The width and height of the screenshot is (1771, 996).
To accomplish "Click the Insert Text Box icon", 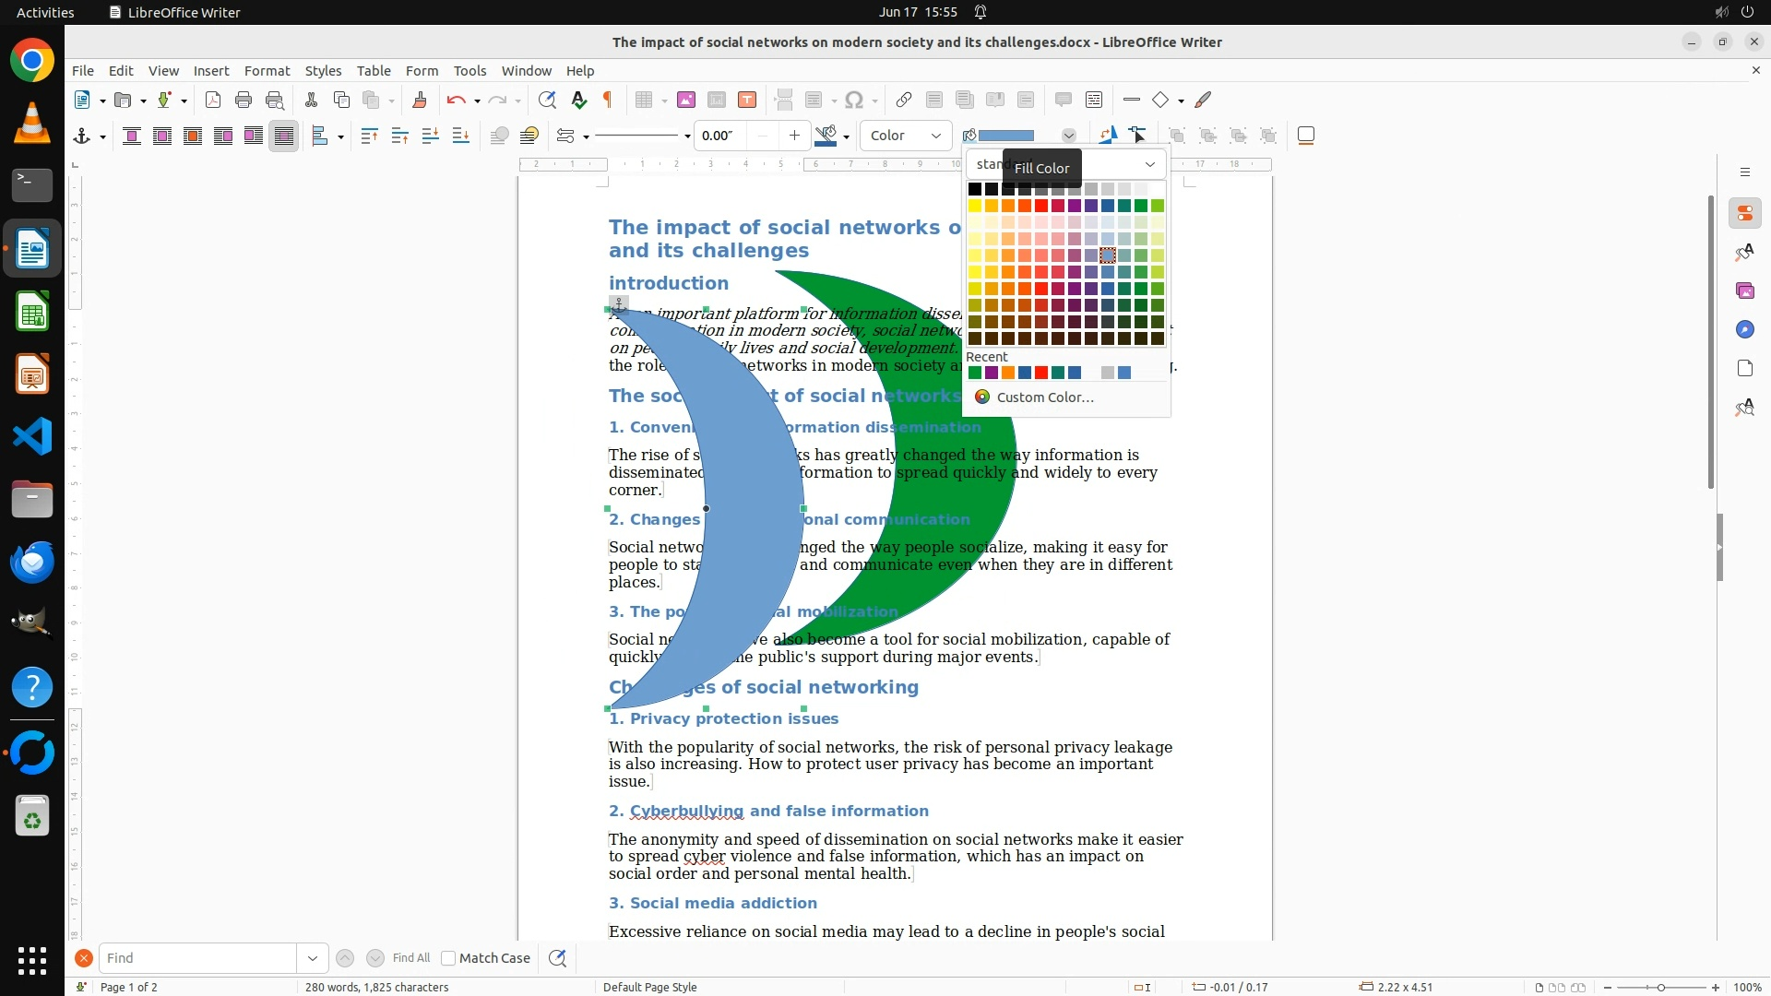I will click(x=747, y=100).
